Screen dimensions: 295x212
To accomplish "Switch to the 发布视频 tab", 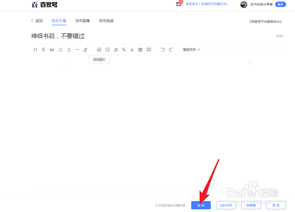I will pyautogui.click(x=106, y=21).
